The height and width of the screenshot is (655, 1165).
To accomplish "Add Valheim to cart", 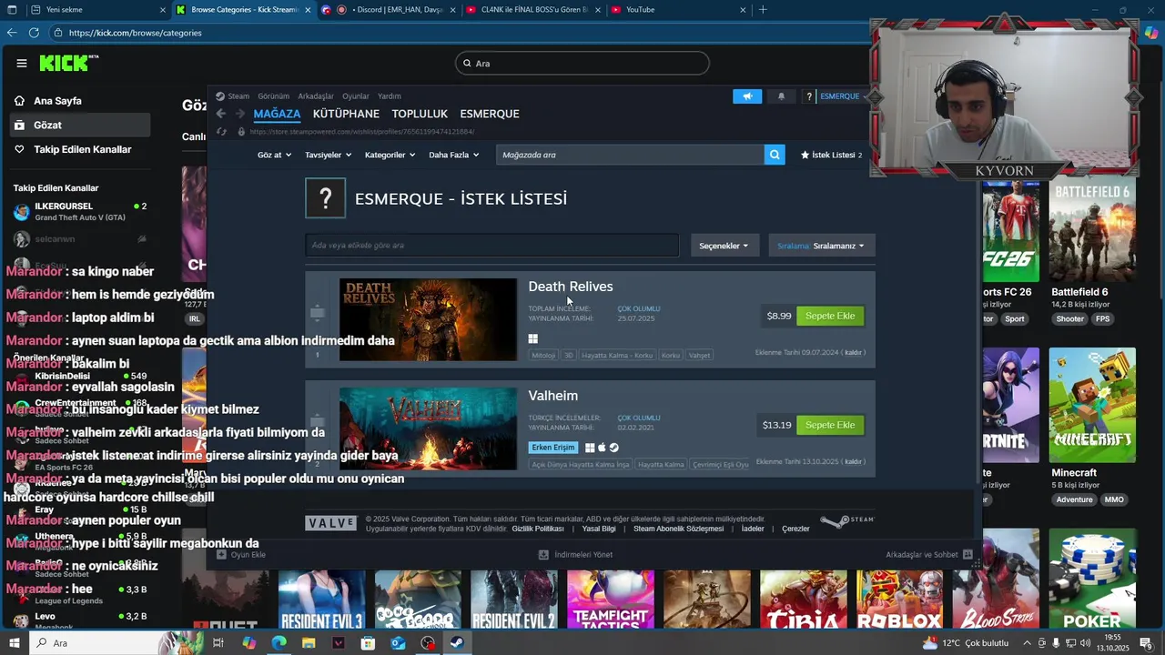I will (x=830, y=425).
